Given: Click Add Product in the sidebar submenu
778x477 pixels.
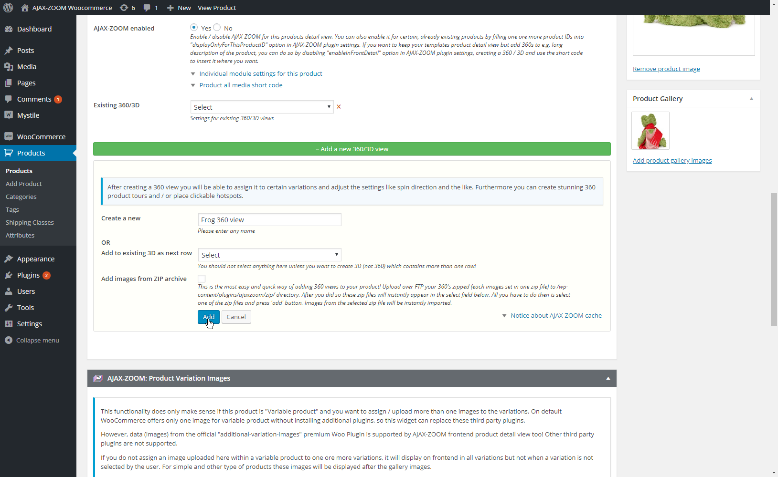Looking at the screenshot, I should tap(24, 184).
